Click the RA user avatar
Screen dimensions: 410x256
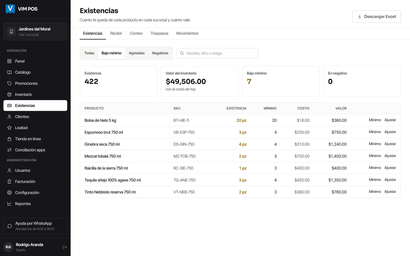coord(8,247)
